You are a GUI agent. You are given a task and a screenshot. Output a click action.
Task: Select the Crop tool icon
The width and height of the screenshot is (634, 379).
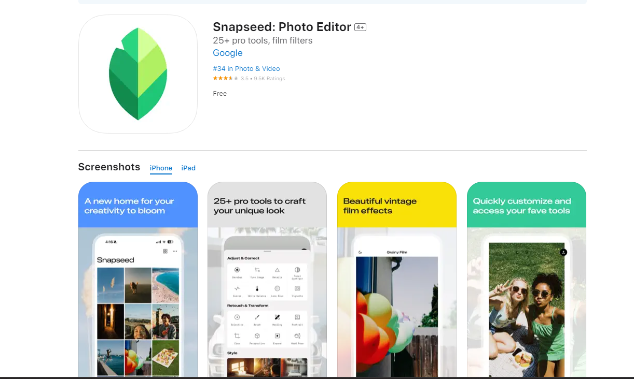237,336
